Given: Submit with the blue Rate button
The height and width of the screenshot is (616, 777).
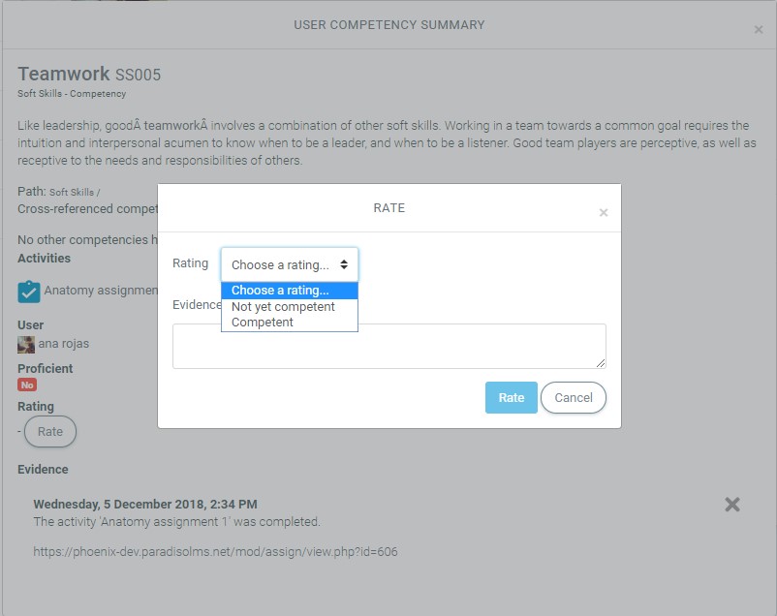Looking at the screenshot, I should point(511,397).
